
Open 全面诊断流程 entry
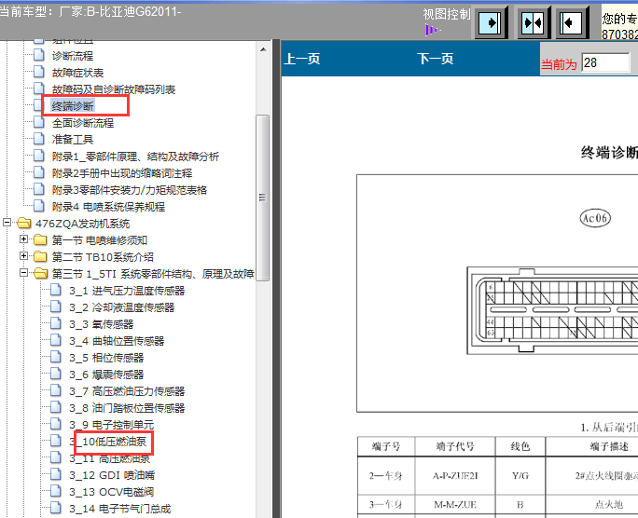click(x=83, y=123)
